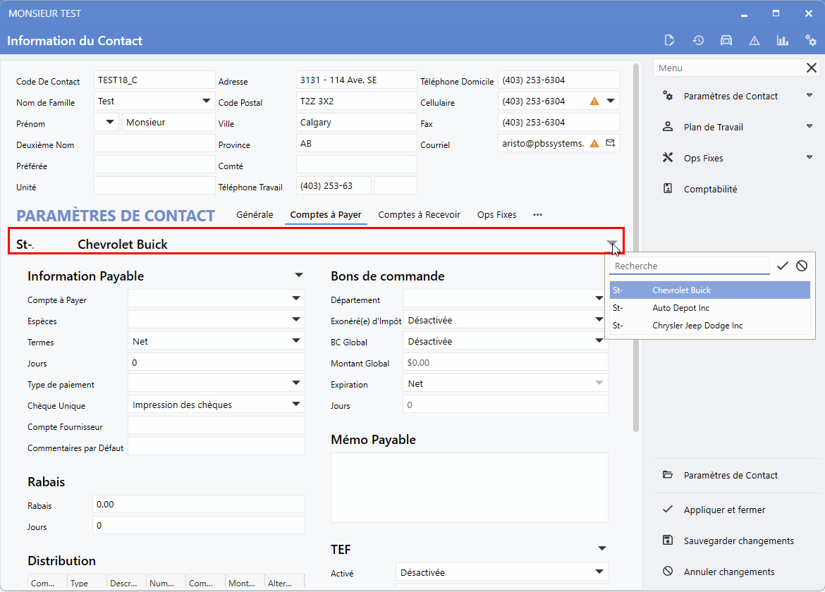This screenshot has height=592, width=825.
Task: Open the TEF Activé dropdown
Action: point(599,572)
